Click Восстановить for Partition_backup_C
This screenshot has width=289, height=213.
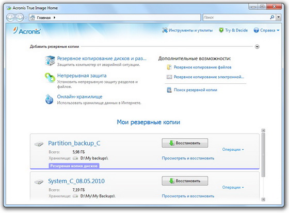(x=185, y=143)
